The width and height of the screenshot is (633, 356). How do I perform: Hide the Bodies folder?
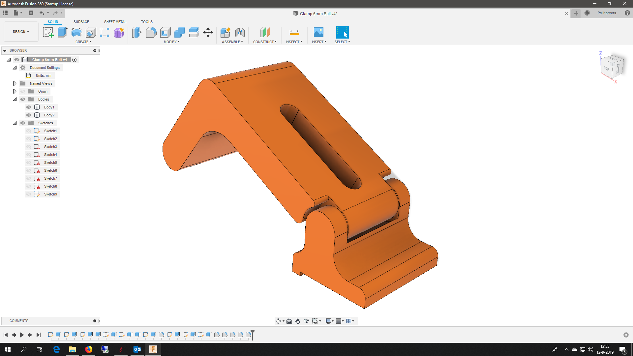pos(23,99)
